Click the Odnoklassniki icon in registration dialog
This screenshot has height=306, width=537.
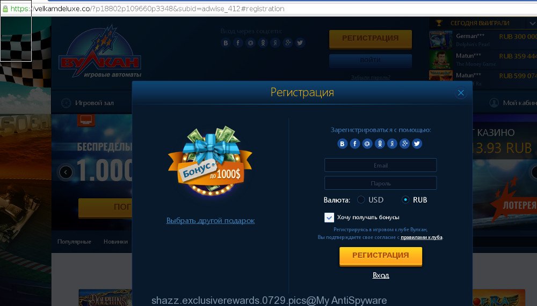380,144
